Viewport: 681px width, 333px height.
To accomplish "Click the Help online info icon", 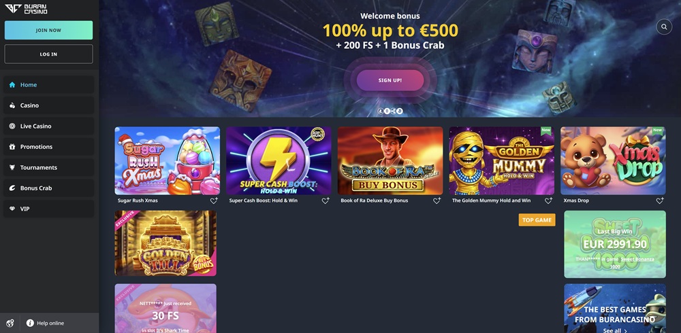I will pos(30,323).
